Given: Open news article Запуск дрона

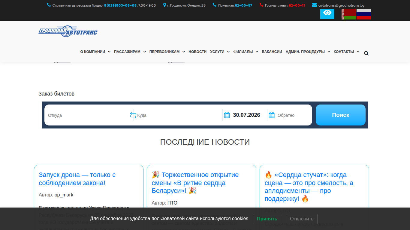Looking at the screenshot, I should click(x=77, y=179).
